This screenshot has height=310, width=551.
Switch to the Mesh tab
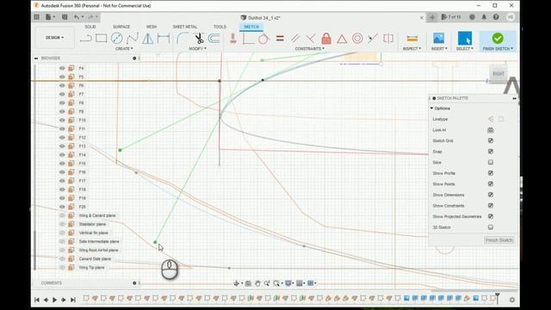(152, 27)
